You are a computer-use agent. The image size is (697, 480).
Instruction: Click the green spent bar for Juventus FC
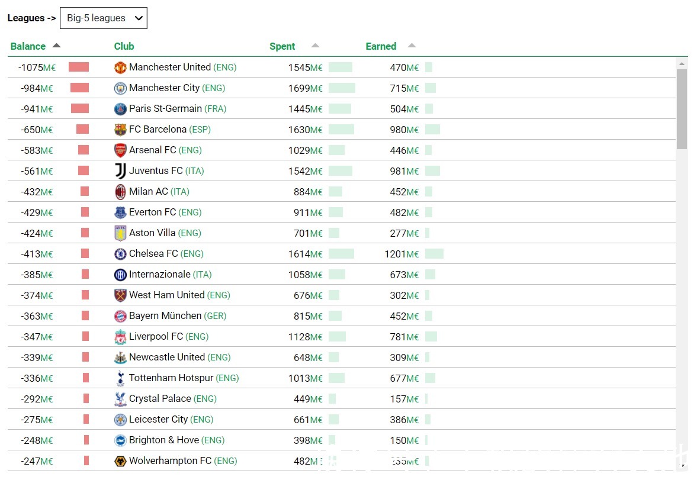[341, 170]
